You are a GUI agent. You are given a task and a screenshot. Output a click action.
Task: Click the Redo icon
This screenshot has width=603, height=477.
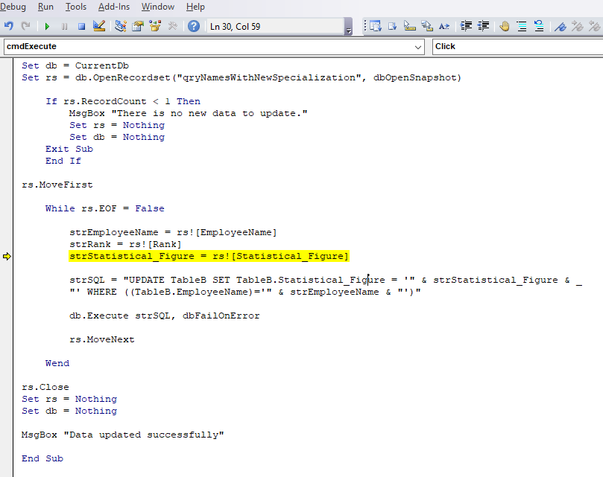[x=26, y=26]
